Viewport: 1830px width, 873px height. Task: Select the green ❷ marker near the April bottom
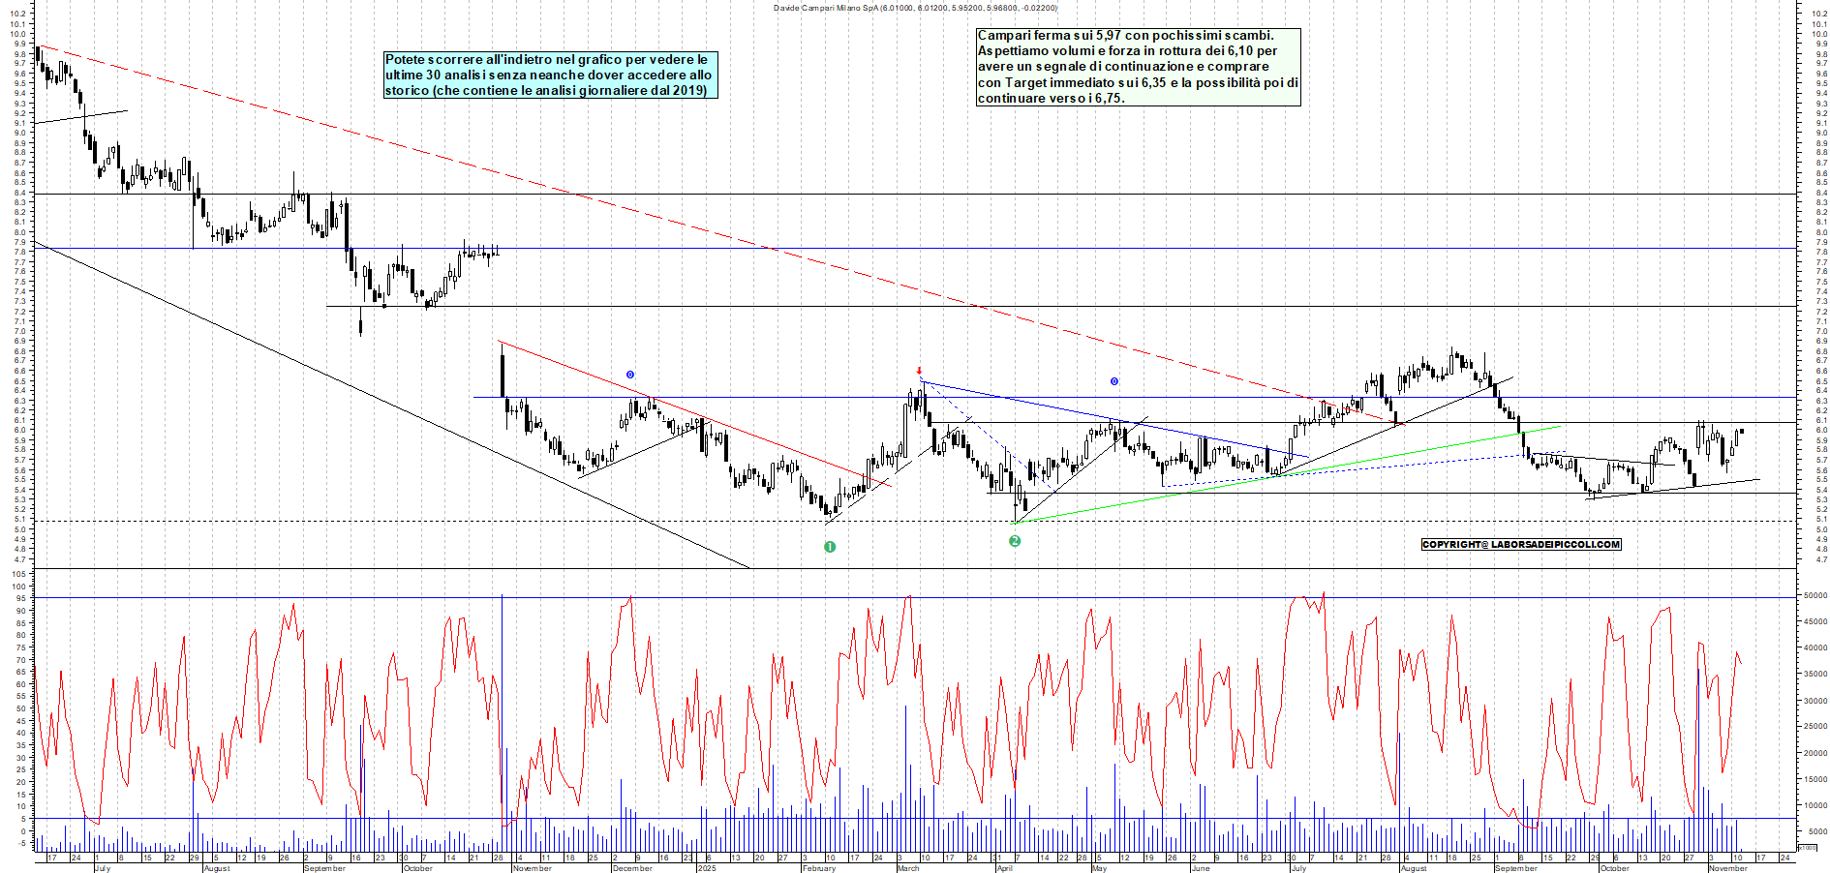(x=1015, y=543)
